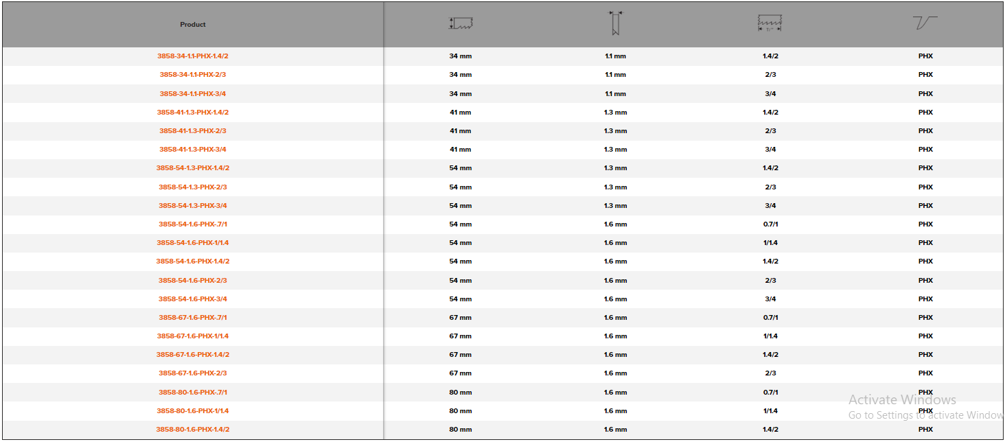Go to 3858-41-1.3-PHX-3/4 product page
Image resolution: width=1005 pixels, height=442 pixels.
193,150
